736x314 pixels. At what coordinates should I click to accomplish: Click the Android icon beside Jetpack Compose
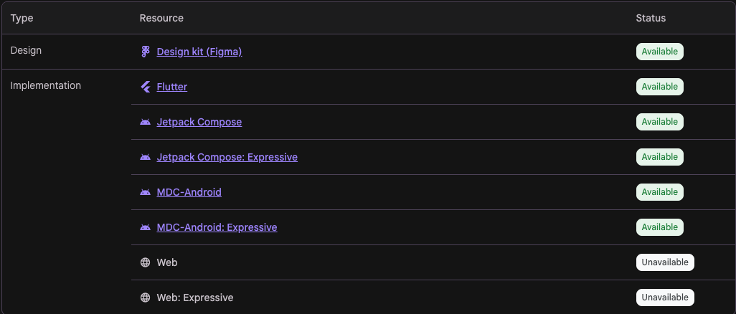[x=145, y=122]
